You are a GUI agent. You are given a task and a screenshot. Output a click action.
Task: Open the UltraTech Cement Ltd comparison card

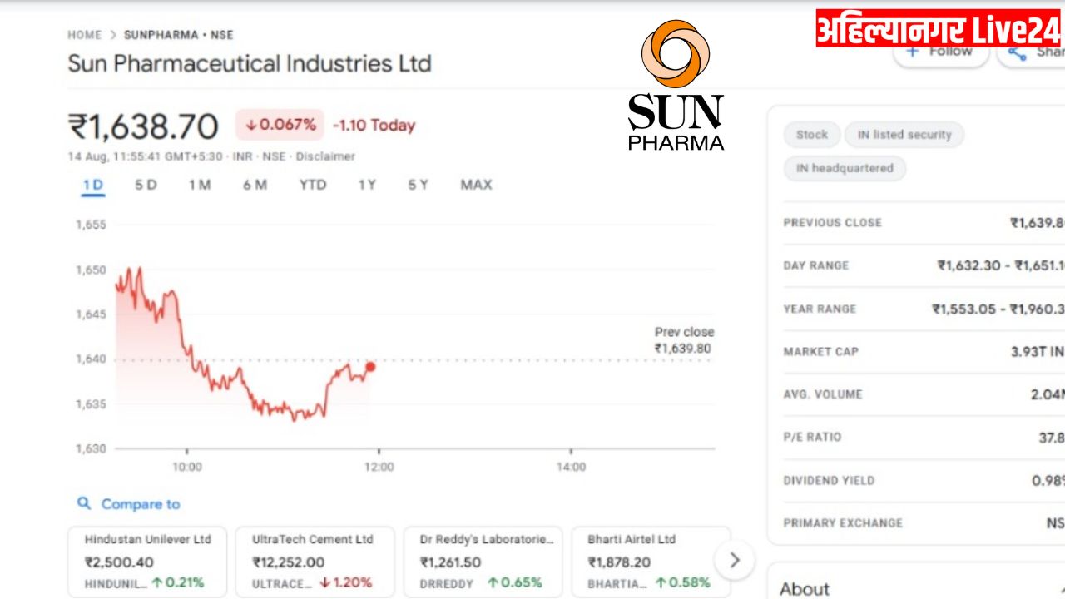point(315,562)
